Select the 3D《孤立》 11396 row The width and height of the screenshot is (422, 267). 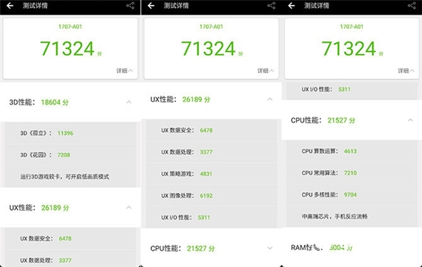tap(70, 133)
